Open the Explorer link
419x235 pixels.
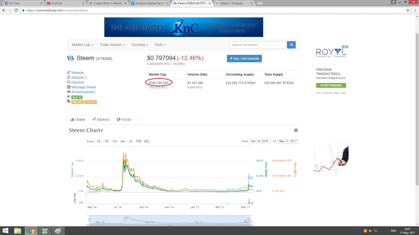click(78, 82)
